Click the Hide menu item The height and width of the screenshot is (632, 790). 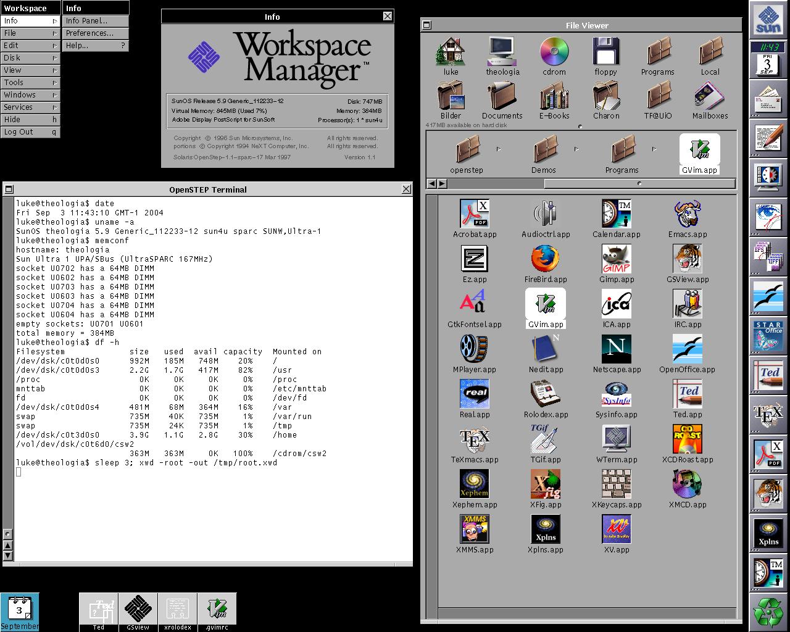point(30,120)
